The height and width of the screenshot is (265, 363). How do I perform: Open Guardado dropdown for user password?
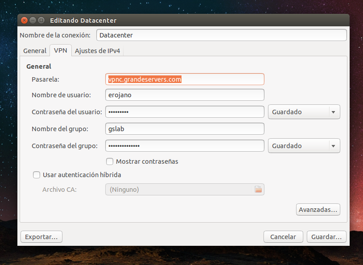click(x=304, y=112)
